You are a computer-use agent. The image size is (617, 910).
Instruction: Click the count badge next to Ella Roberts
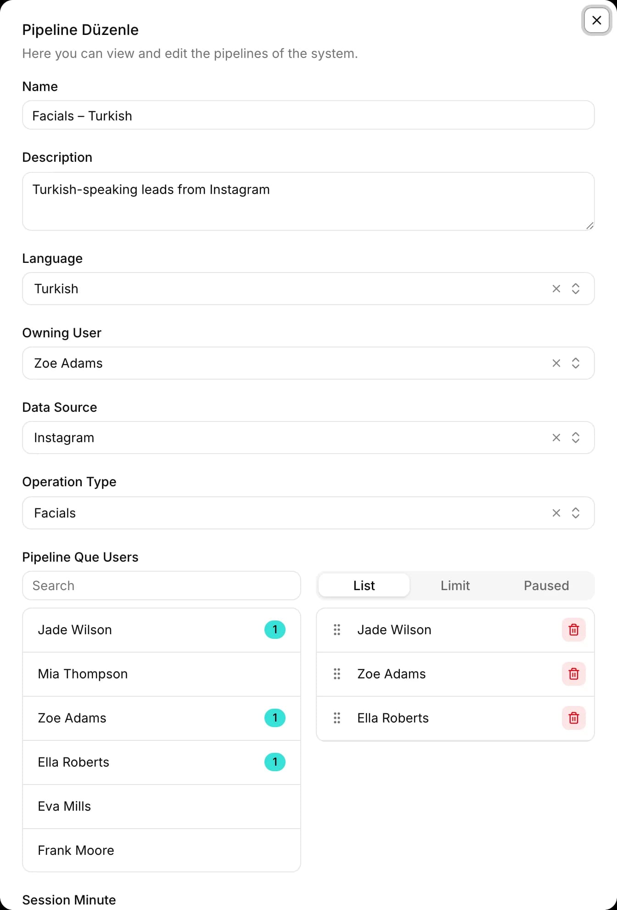click(275, 762)
